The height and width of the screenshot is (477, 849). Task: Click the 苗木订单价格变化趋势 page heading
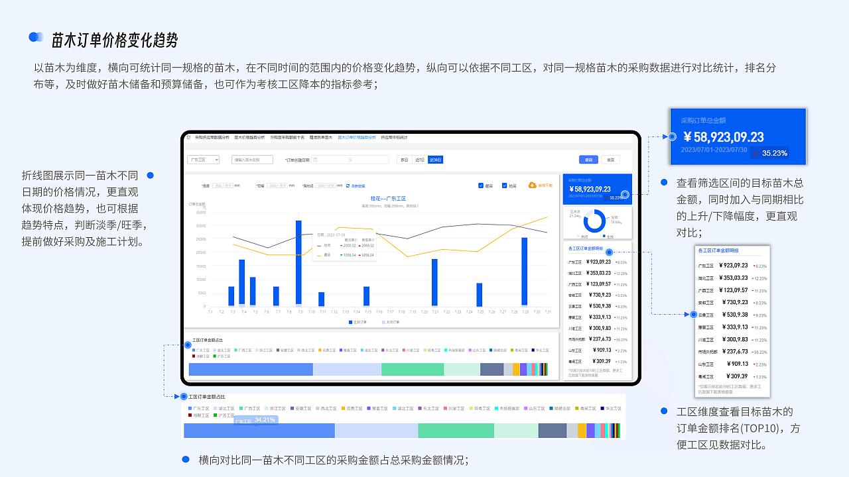115,40
